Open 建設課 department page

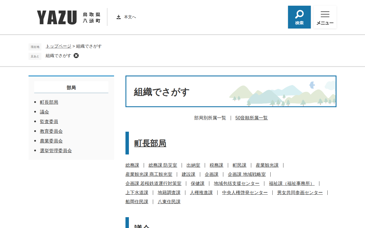pos(188,174)
